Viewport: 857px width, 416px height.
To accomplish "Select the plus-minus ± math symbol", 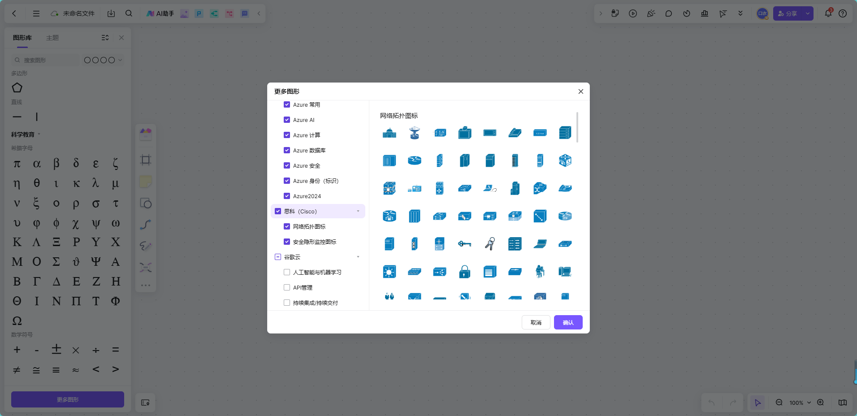I will click(56, 349).
